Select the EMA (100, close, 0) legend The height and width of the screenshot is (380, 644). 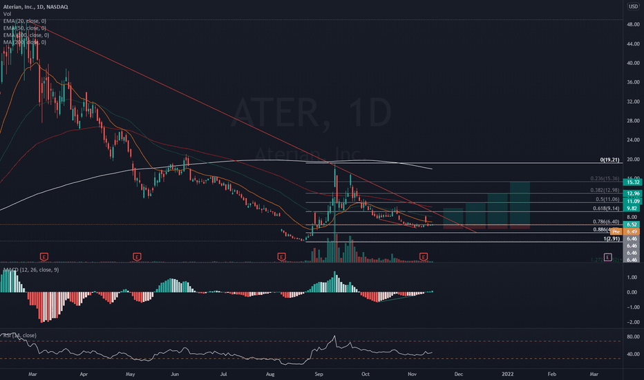click(x=26, y=35)
